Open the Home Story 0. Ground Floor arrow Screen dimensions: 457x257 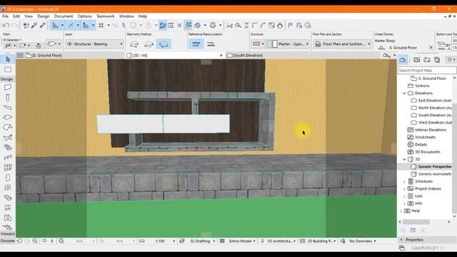pos(431,48)
